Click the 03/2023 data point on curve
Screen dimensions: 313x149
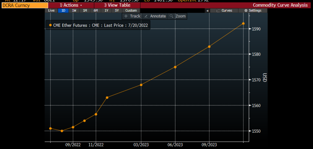(141, 85)
